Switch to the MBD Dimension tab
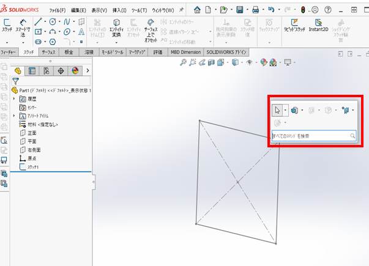Viewport: 369px width, 266px height. [x=185, y=52]
